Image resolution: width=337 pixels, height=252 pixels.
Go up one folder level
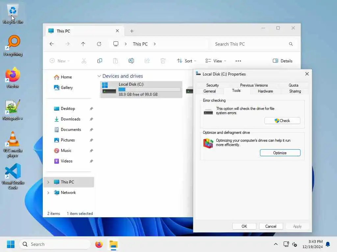tap(83, 44)
